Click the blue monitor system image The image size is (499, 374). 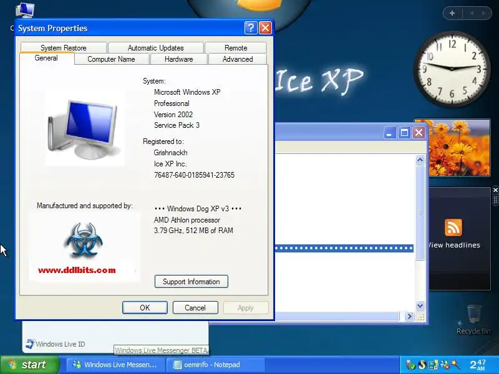[x=84, y=128]
